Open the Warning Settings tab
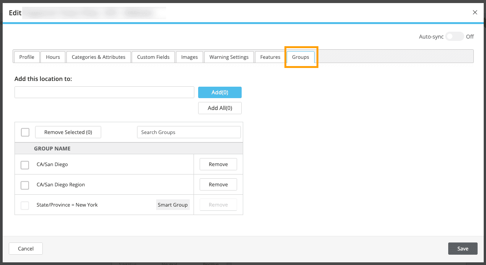This screenshot has width=486, height=265. [x=229, y=57]
